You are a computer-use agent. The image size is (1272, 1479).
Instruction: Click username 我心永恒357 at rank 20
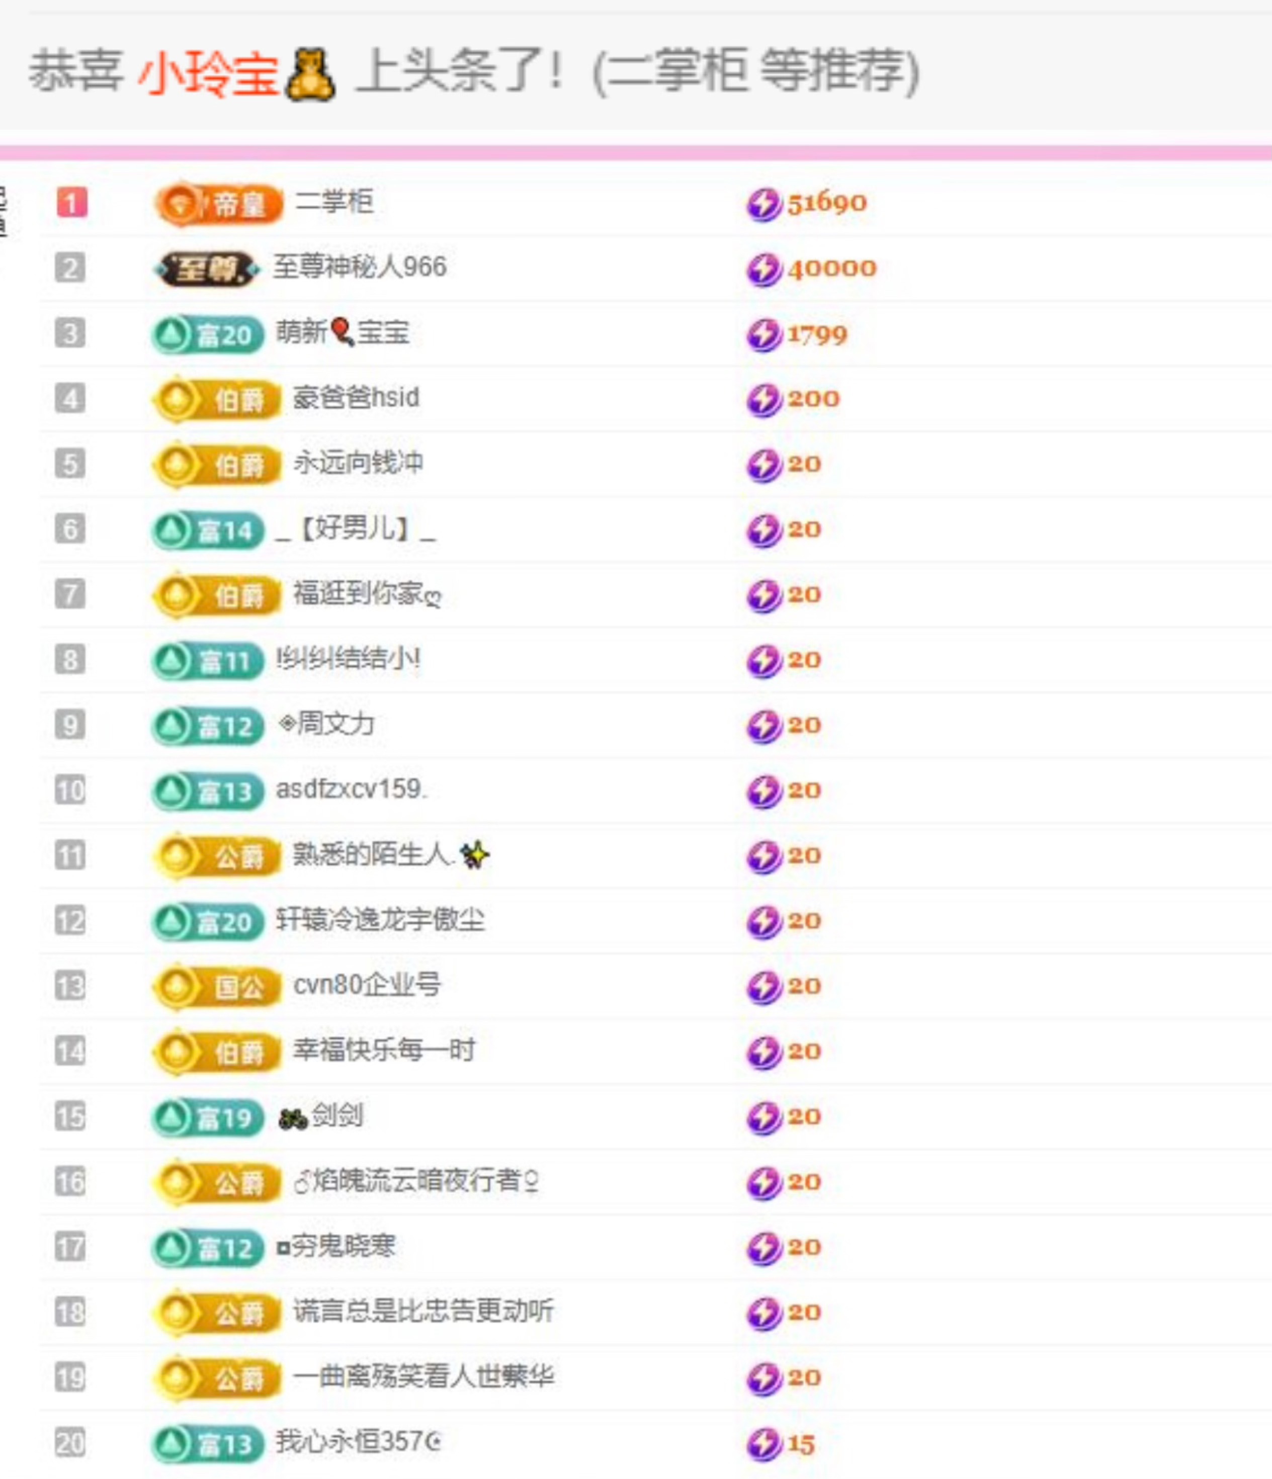pyautogui.click(x=358, y=1442)
